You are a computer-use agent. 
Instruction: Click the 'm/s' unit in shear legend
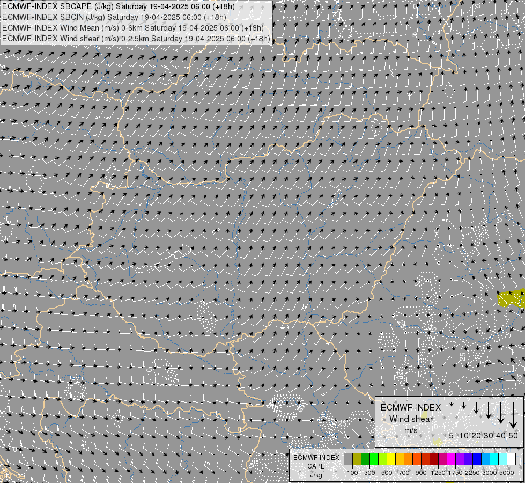coord(411,430)
